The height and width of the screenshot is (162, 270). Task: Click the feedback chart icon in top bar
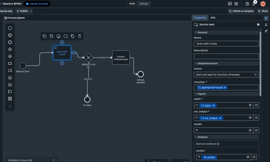click(x=230, y=4)
